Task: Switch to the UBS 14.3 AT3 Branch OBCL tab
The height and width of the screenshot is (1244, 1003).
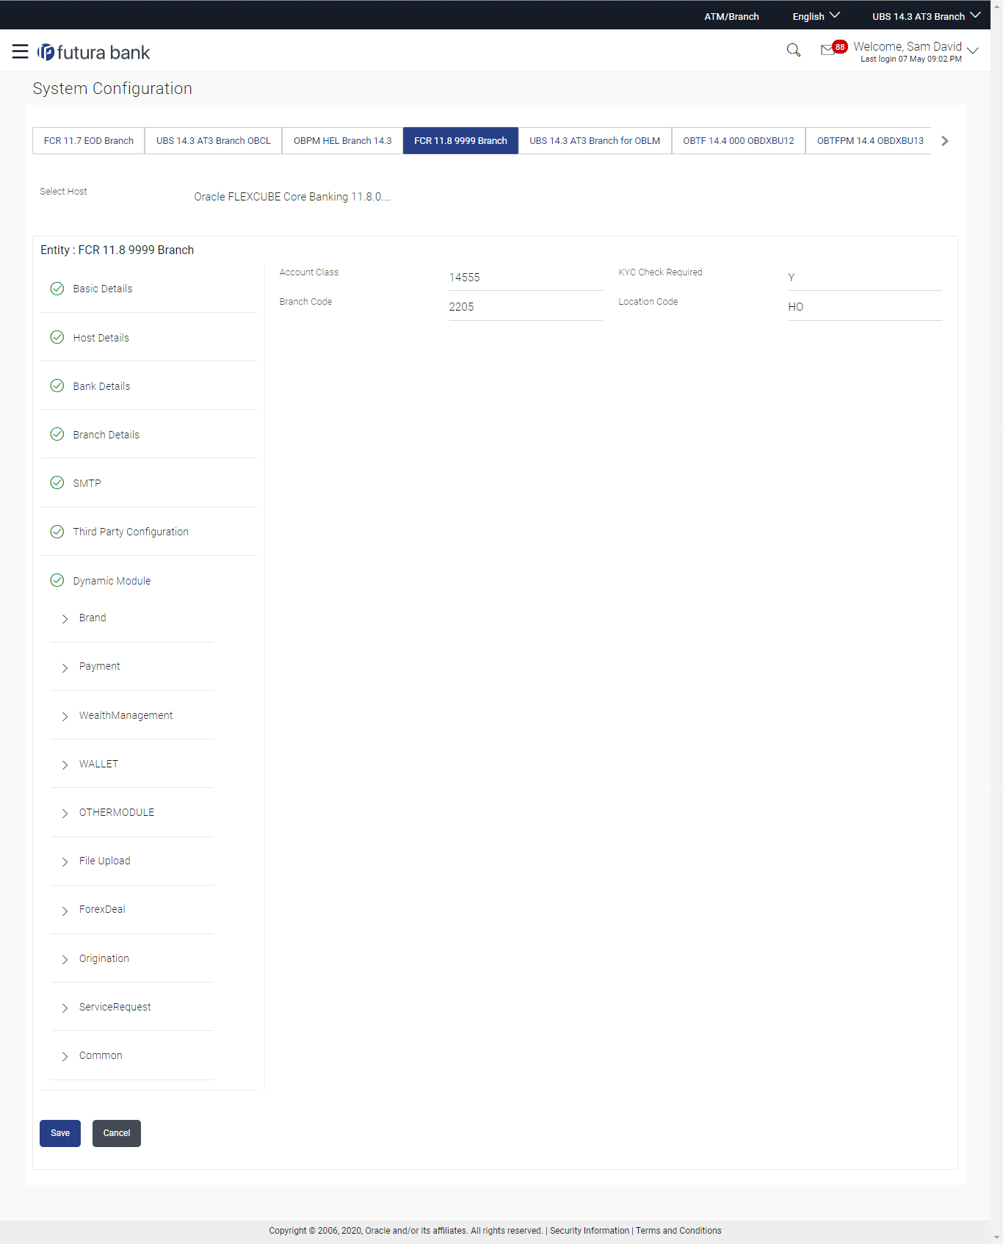Action: [x=213, y=140]
